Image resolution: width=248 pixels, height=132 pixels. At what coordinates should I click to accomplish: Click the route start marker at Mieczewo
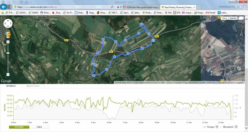(x=153, y=41)
